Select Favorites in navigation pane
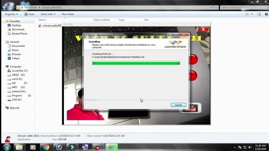The width and height of the screenshot is (269, 151). coord(15,21)
